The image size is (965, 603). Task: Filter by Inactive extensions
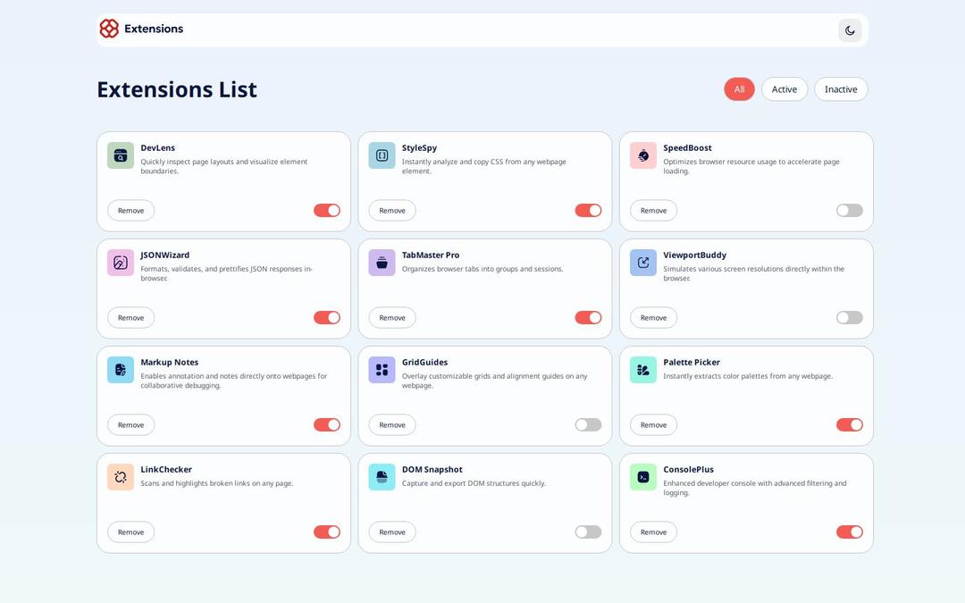(841, 89)
